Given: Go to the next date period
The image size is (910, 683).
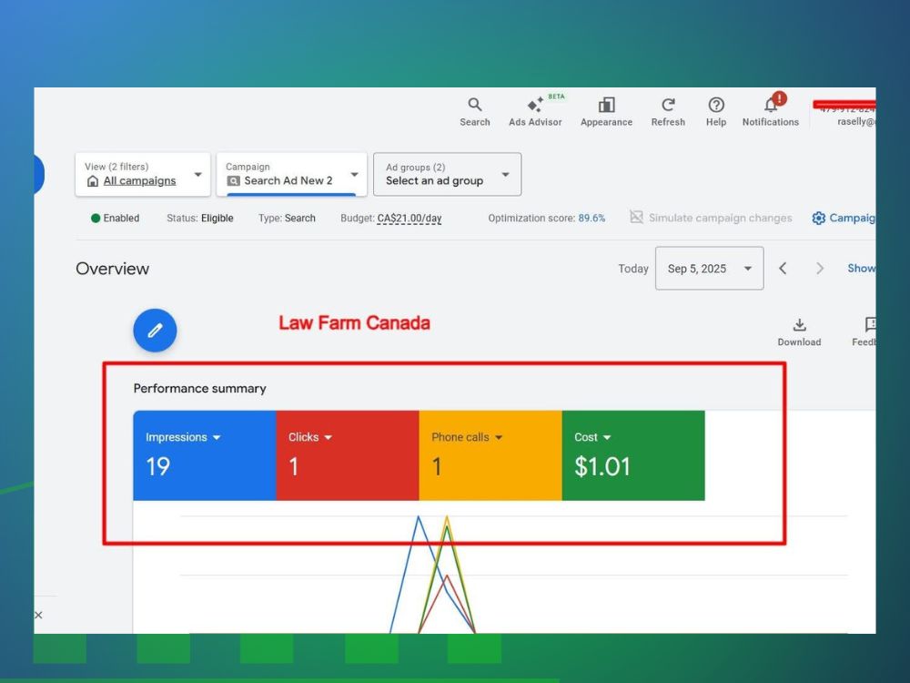Looking at the screenshot, I should click(820, 269).
